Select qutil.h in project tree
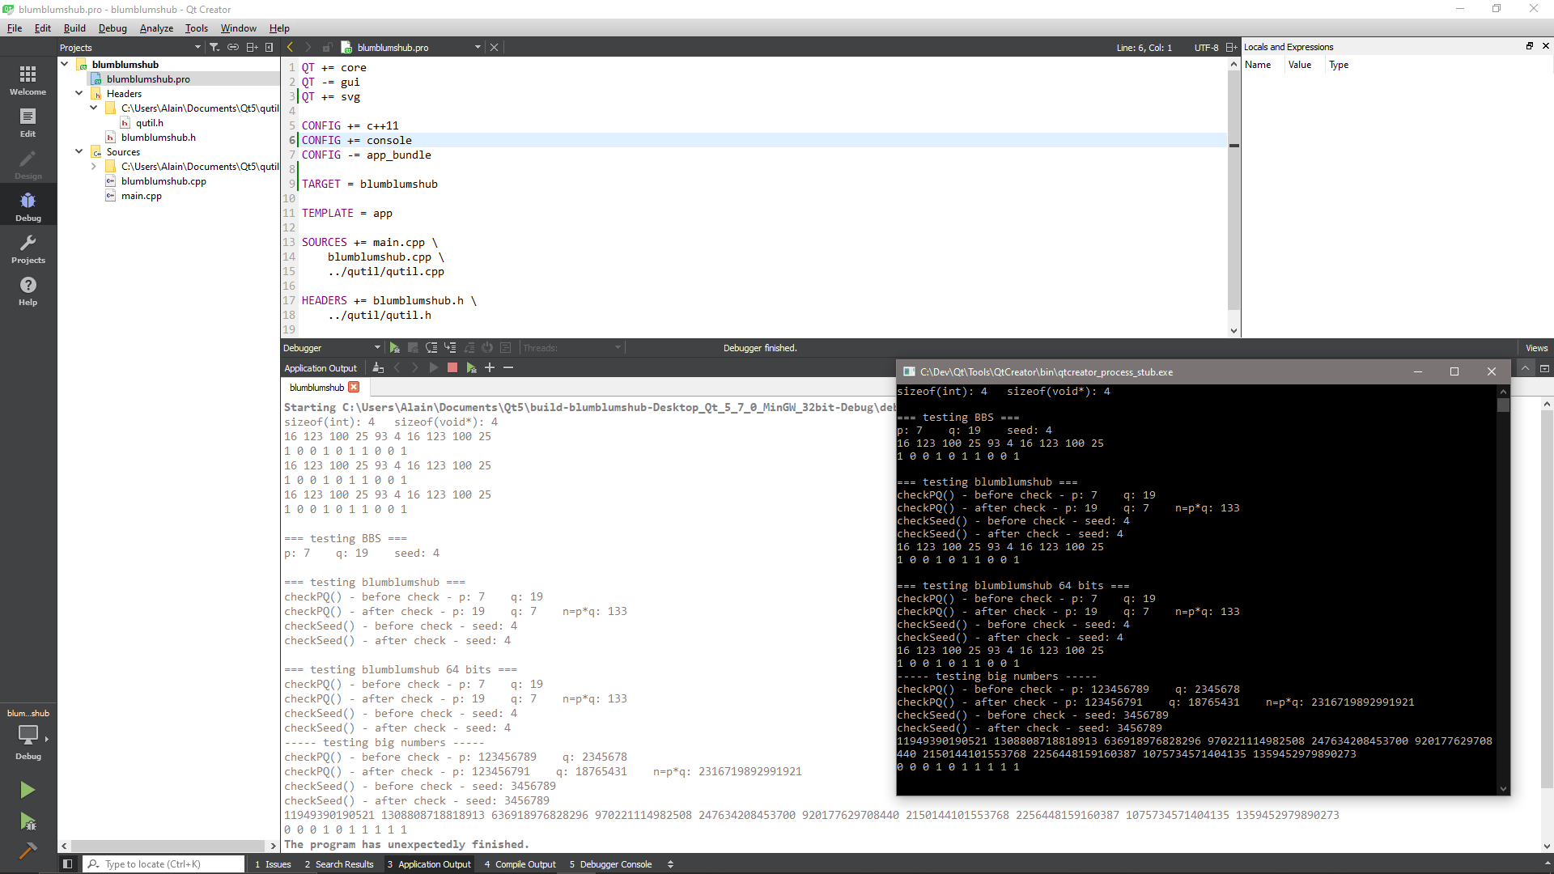The height and width of the screenshot is (874, 1554). [x=150, y=122]
